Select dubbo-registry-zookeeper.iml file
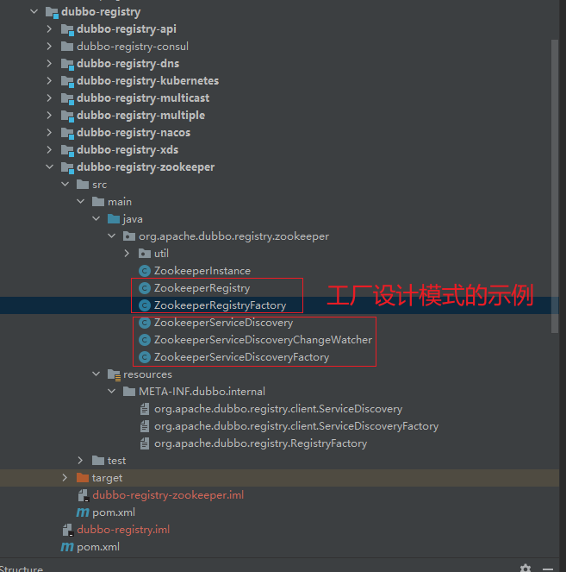 click(168, 495)
